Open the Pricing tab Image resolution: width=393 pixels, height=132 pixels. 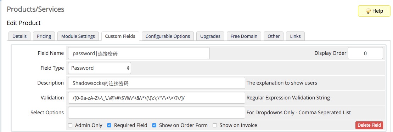44,36
